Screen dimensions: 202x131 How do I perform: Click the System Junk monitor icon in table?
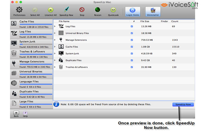pos(61,53)
